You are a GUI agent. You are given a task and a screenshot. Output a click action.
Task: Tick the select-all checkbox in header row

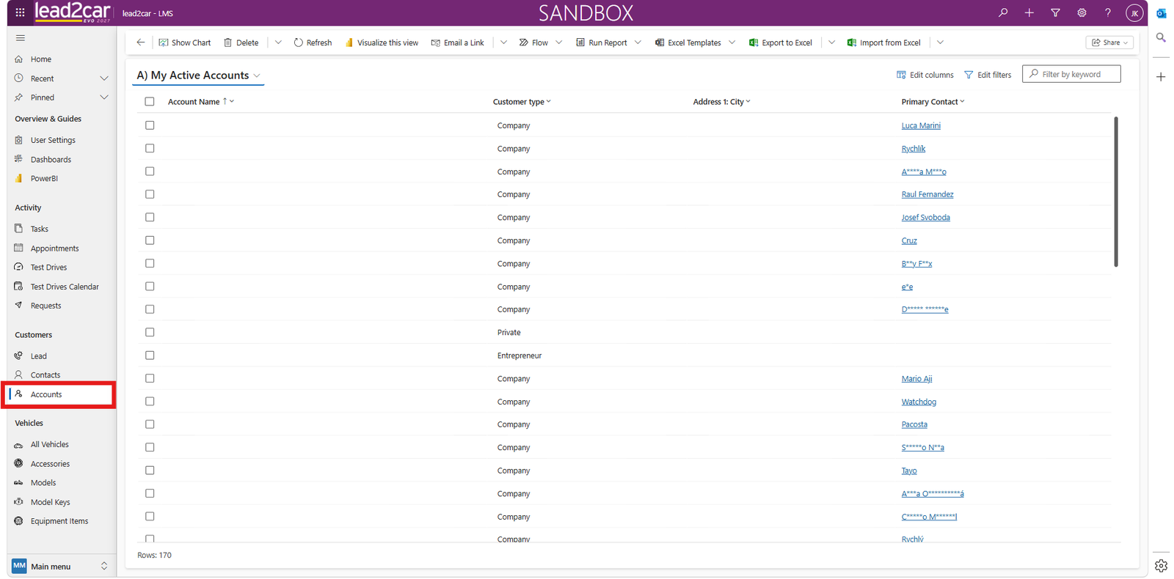[x=150, y=102]
